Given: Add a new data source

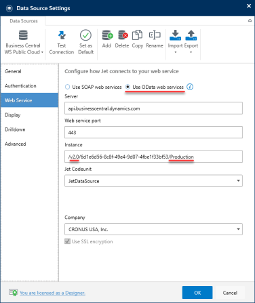Looking at the screenshot, I should pos(107,39).
